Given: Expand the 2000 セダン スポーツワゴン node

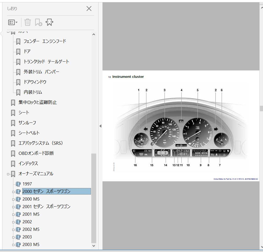Looking at the screenshot, I should (x=13, y=192).
